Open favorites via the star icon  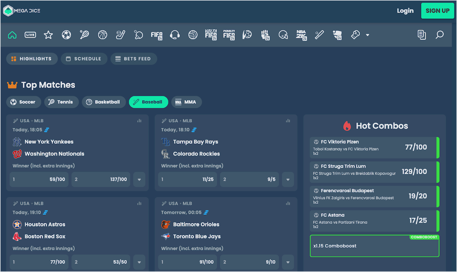48,35
